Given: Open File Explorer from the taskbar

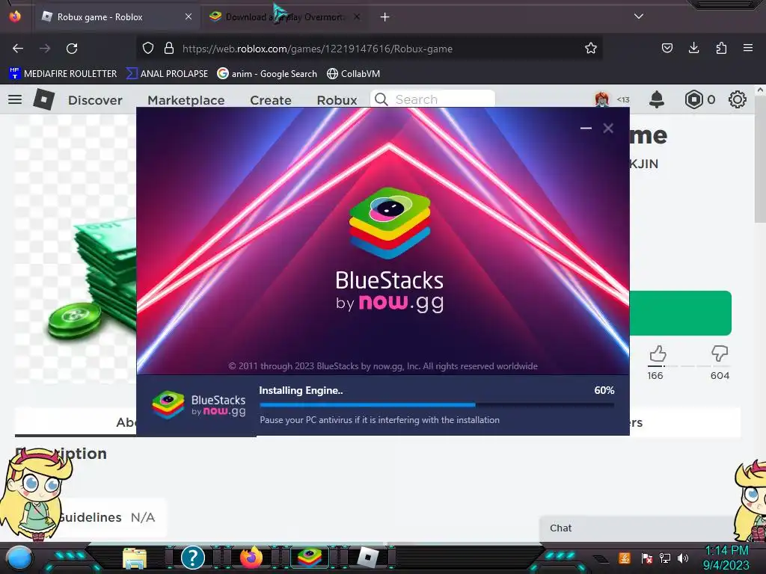Looking at the screenshot, I should pyautogui.click(x=135, y=558).
